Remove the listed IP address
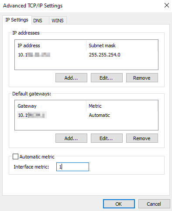The width and height of the screenshot is (172, 211). [142, 78]
